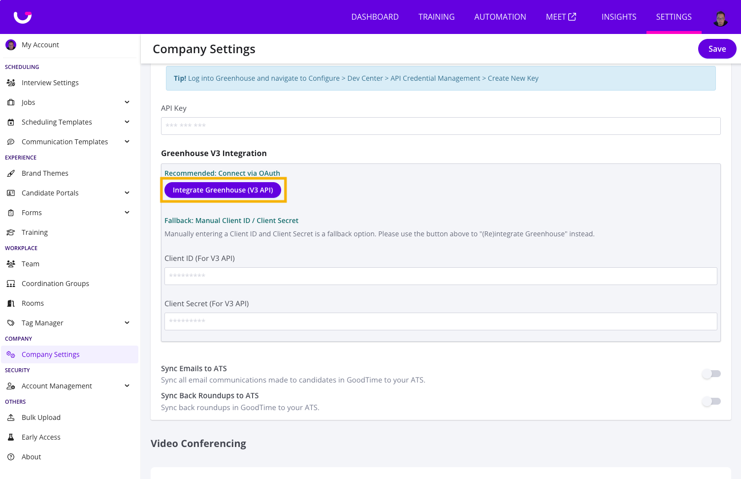Click Integrate Greenhouse (V3 API) button

(x=223, y=190)
